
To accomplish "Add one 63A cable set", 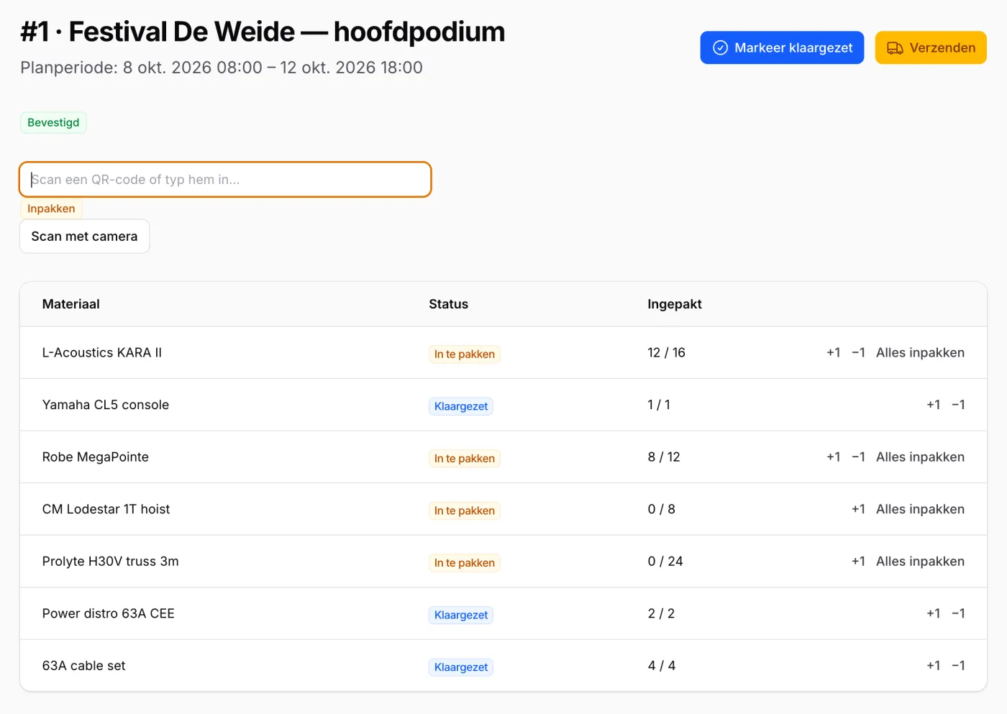I will click(933, 666).
